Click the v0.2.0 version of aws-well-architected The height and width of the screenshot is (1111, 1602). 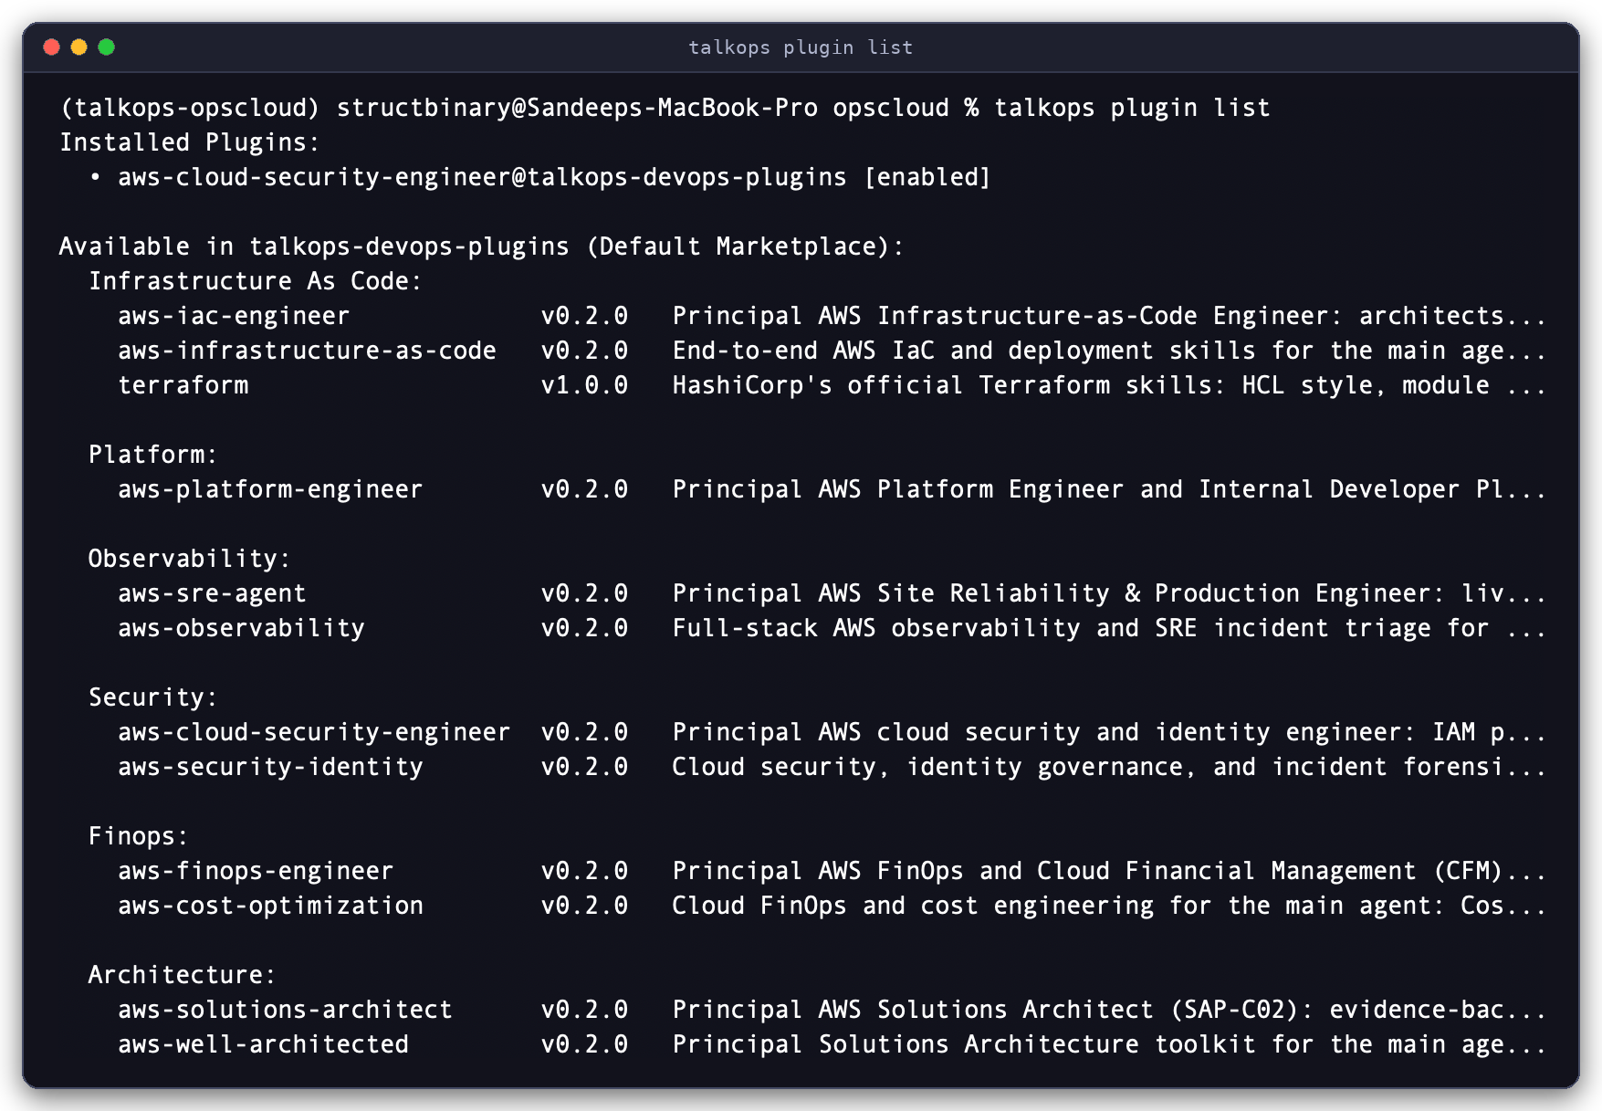(x=584, y=1044)
